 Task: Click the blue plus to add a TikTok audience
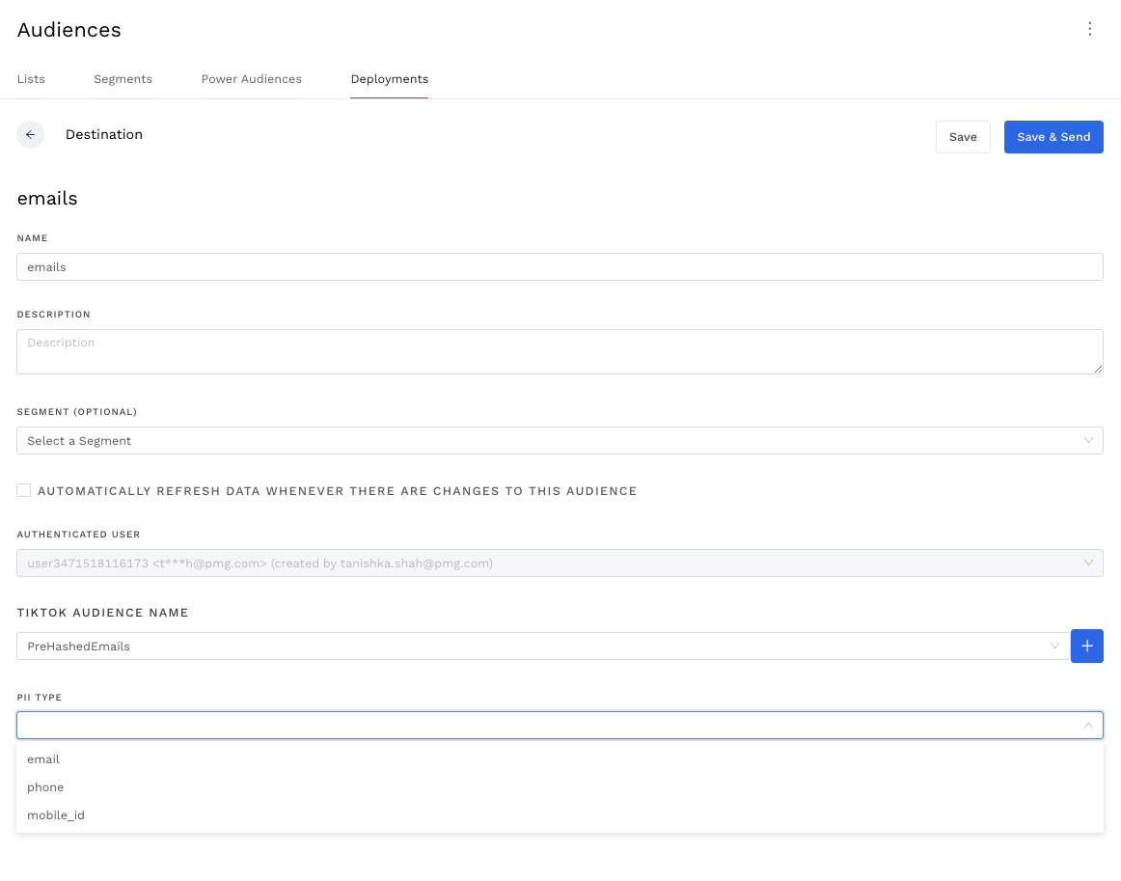(1087, 646)
